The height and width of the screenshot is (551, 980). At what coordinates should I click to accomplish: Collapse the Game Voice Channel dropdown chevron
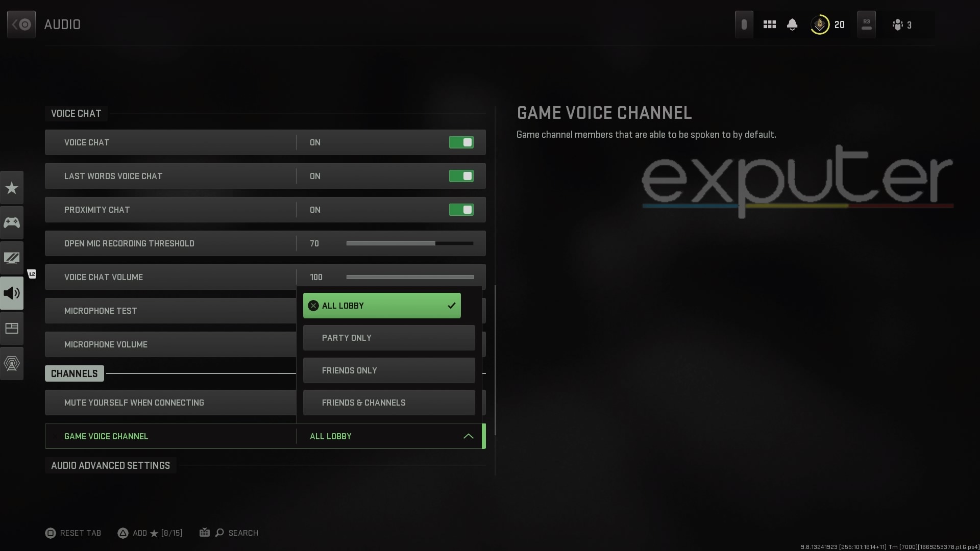pos(468,436)
